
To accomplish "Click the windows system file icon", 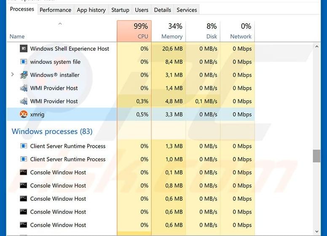I will coord(24,62).
